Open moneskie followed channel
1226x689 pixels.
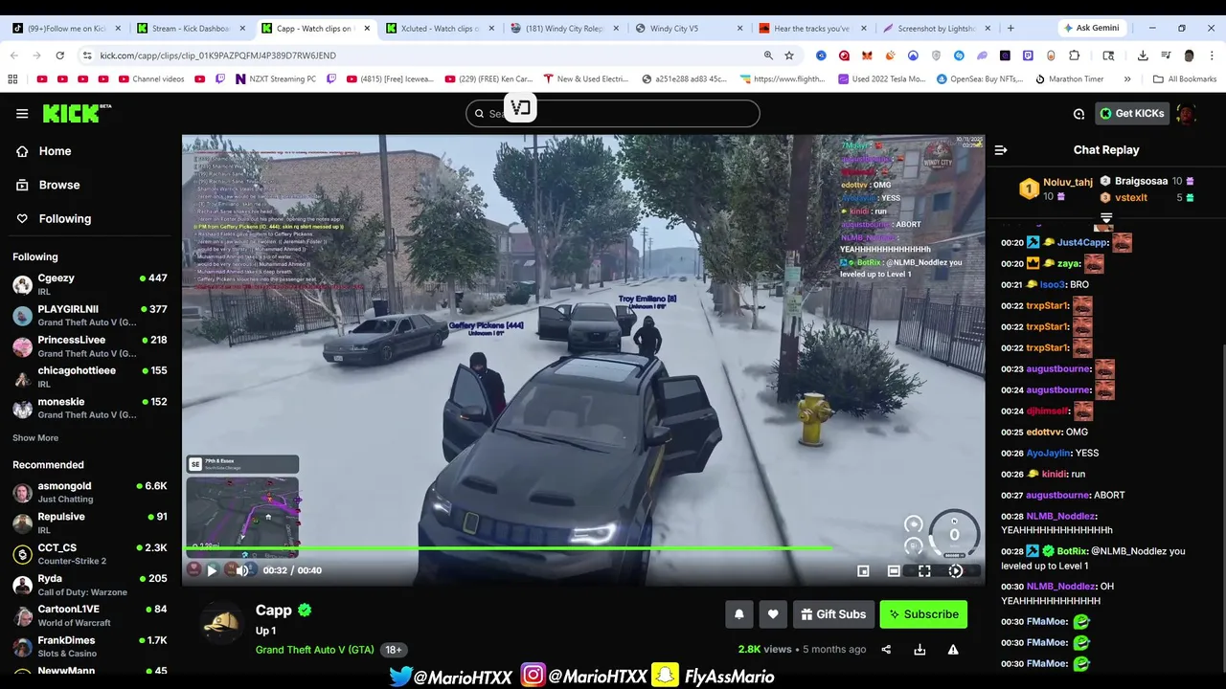pyautogui.click(x=90, y=408)
